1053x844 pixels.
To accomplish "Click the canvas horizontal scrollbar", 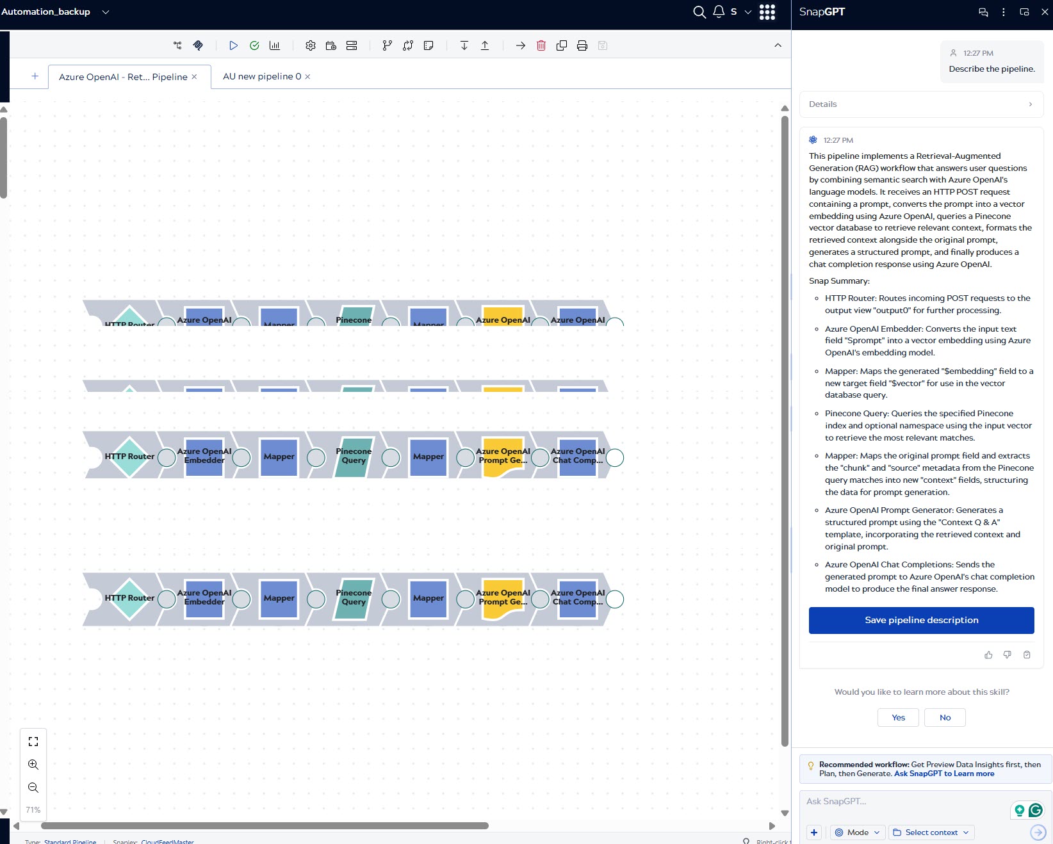I will point(265,826).
